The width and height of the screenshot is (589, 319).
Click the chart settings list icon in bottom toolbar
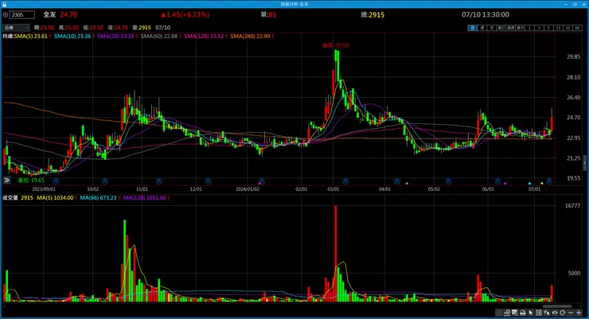(498, 313)
